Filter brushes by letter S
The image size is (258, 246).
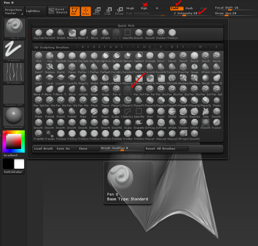pyautogui.click(x=177, y=47)
